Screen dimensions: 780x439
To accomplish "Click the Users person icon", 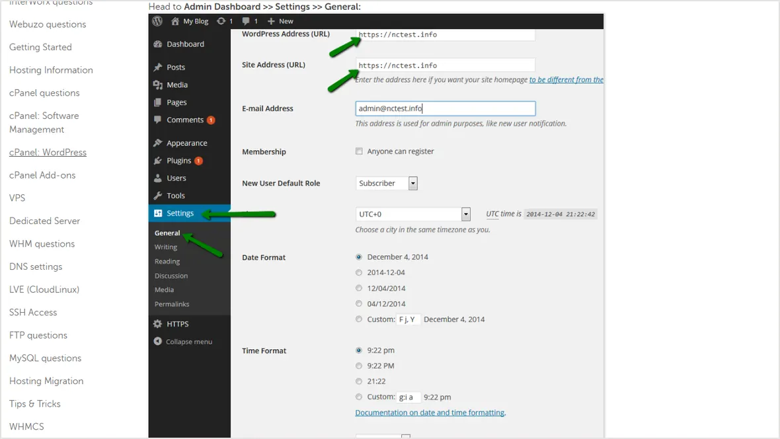I will [x=158, y=178].
